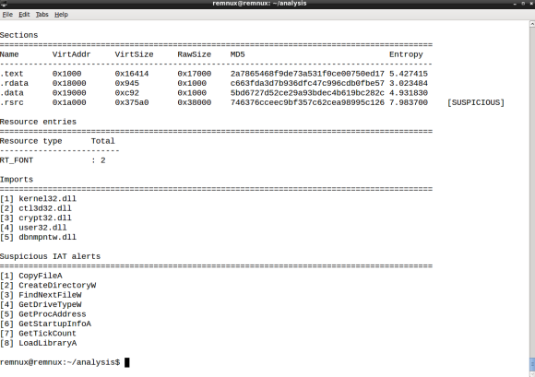Click the window title 'remnux@remnux: ~/analysis'
Viewport: 535px width, 377px height.
tap(259, 4)
